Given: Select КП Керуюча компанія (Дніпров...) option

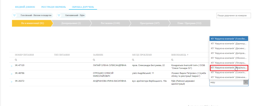Looking at the screenshot, I should 229,53.
